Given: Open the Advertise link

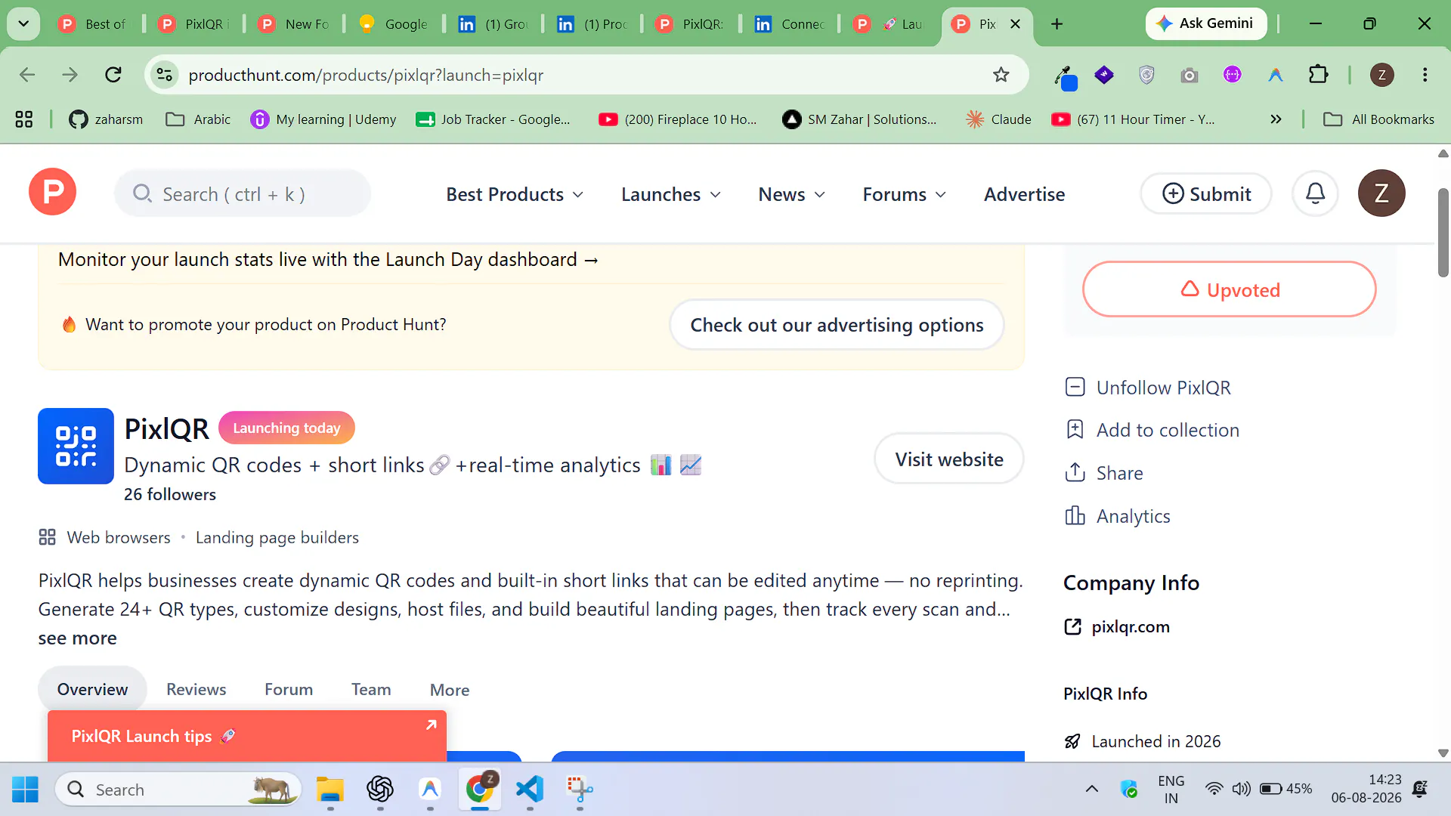Looking at the screenshot, I should 1024,194.
